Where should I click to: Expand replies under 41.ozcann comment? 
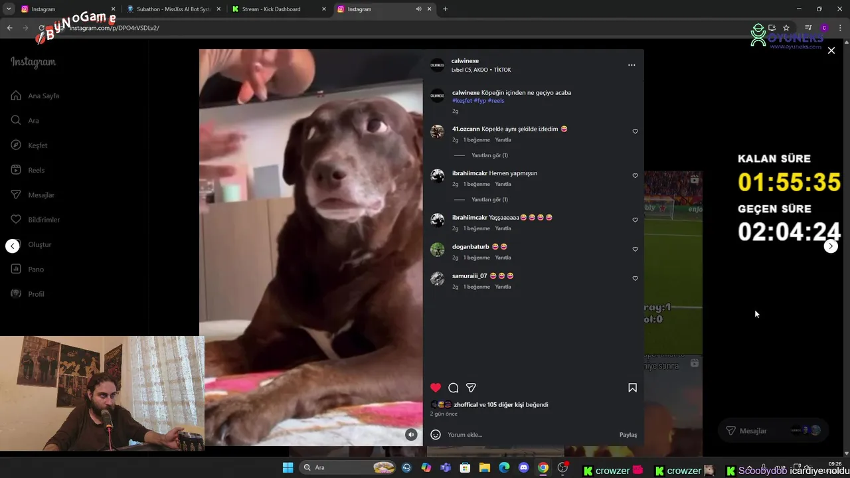click(x=489, y=155)
